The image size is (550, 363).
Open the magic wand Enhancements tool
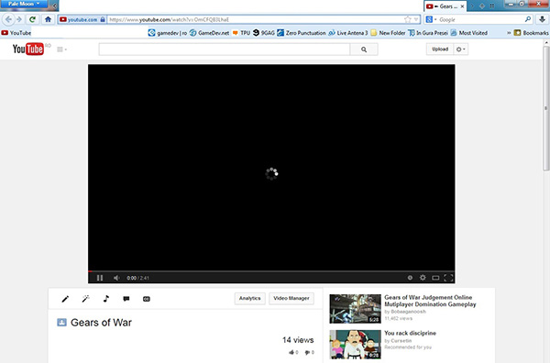(x=85, y=299)
